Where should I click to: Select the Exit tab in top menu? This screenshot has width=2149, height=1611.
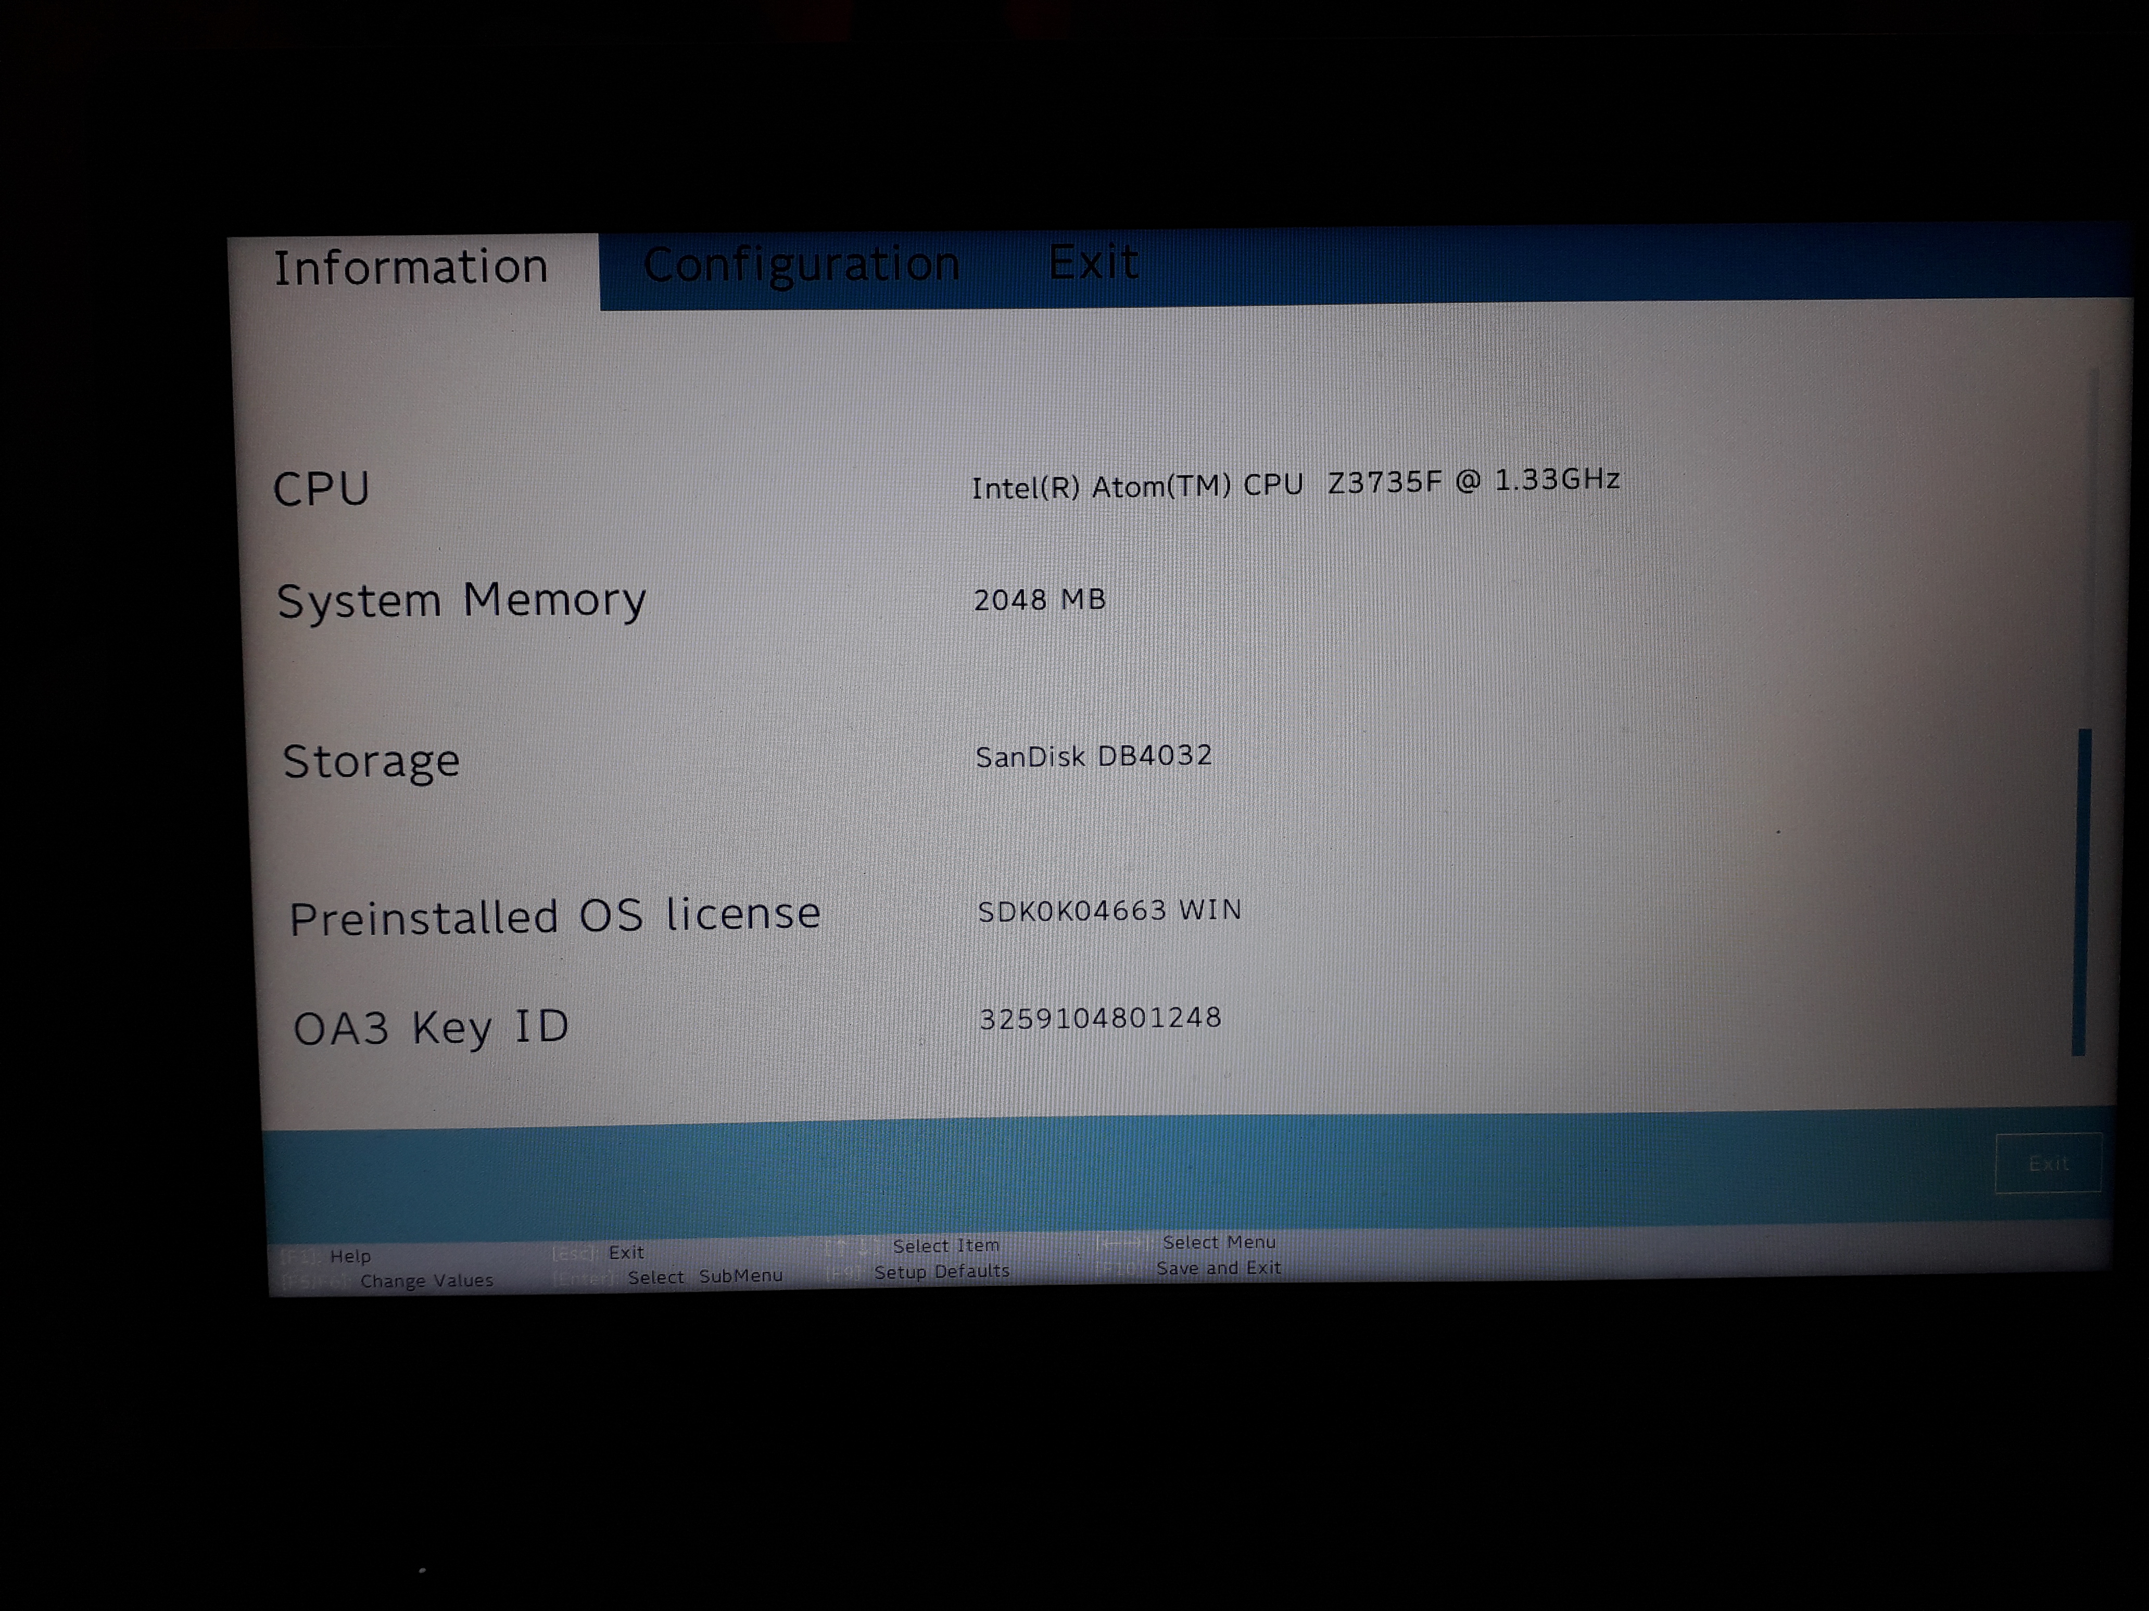tap(1092, 262)
